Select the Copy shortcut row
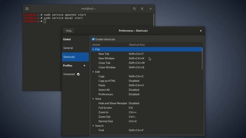 click(x=147, y=76)
